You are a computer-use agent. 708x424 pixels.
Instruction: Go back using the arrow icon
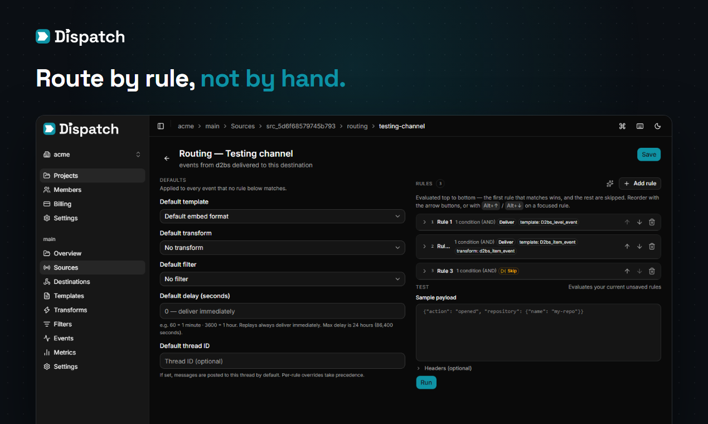click(x=167, y=158)
